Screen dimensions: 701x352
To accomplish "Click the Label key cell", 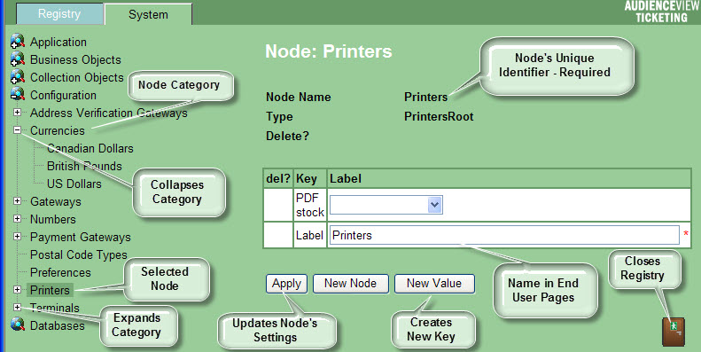I will [310, 235].
